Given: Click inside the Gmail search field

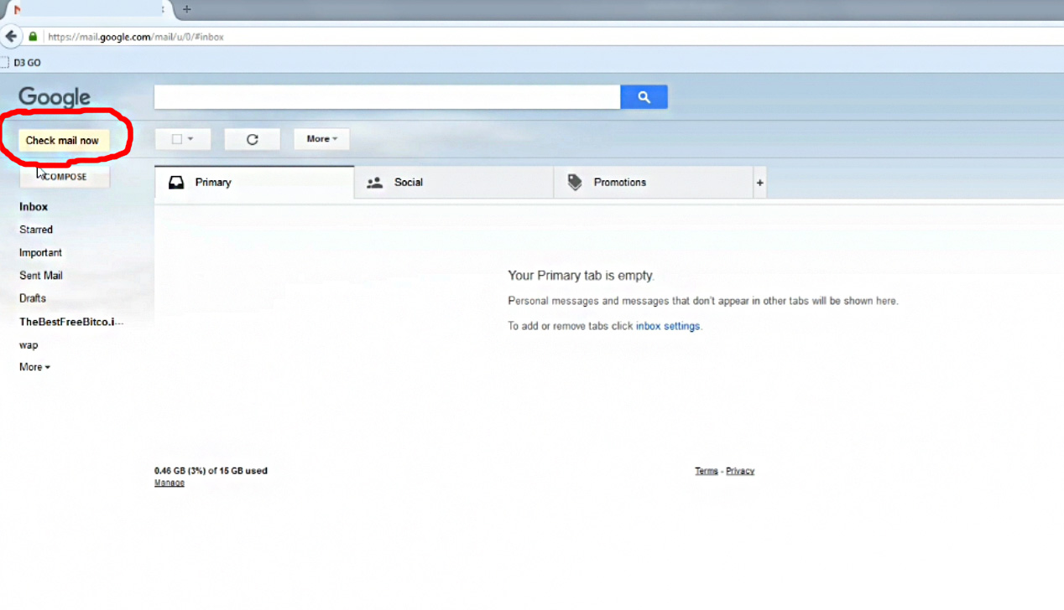Looking at the screenshot, I should click(386, 96).
